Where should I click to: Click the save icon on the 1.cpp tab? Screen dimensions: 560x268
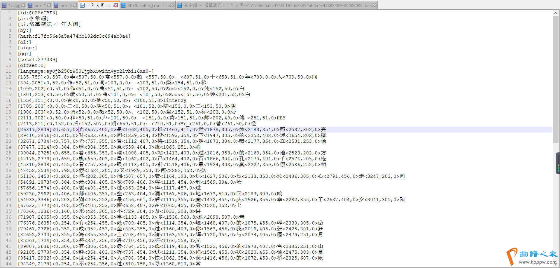(4, 5)
